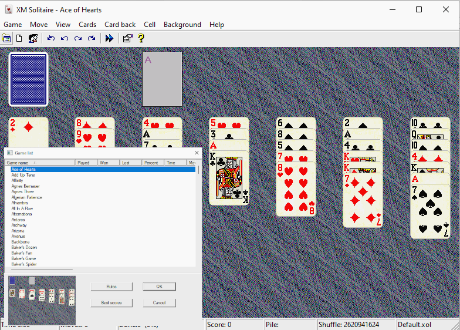Click the 7 of spades card

pos(430,211)
